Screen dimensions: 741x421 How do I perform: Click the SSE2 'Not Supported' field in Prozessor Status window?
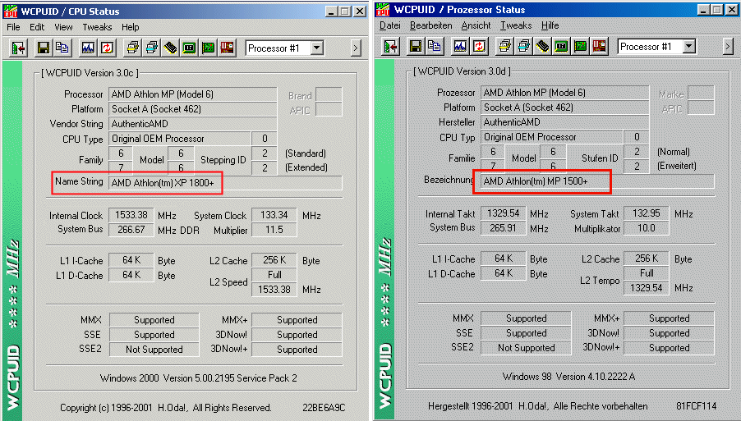click(526, 348)
